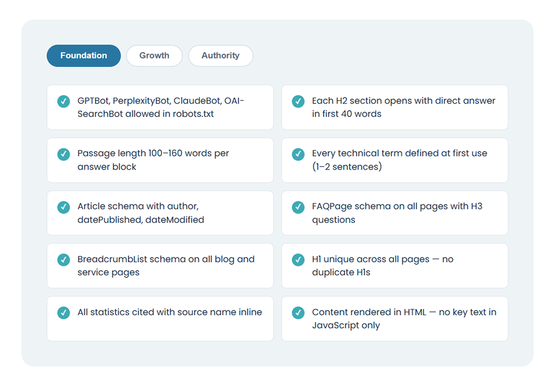Screen dimensions: 555x386
Task: Toggle checkmark next to FAQPage schema item
Action: click(x=298, y=207)
